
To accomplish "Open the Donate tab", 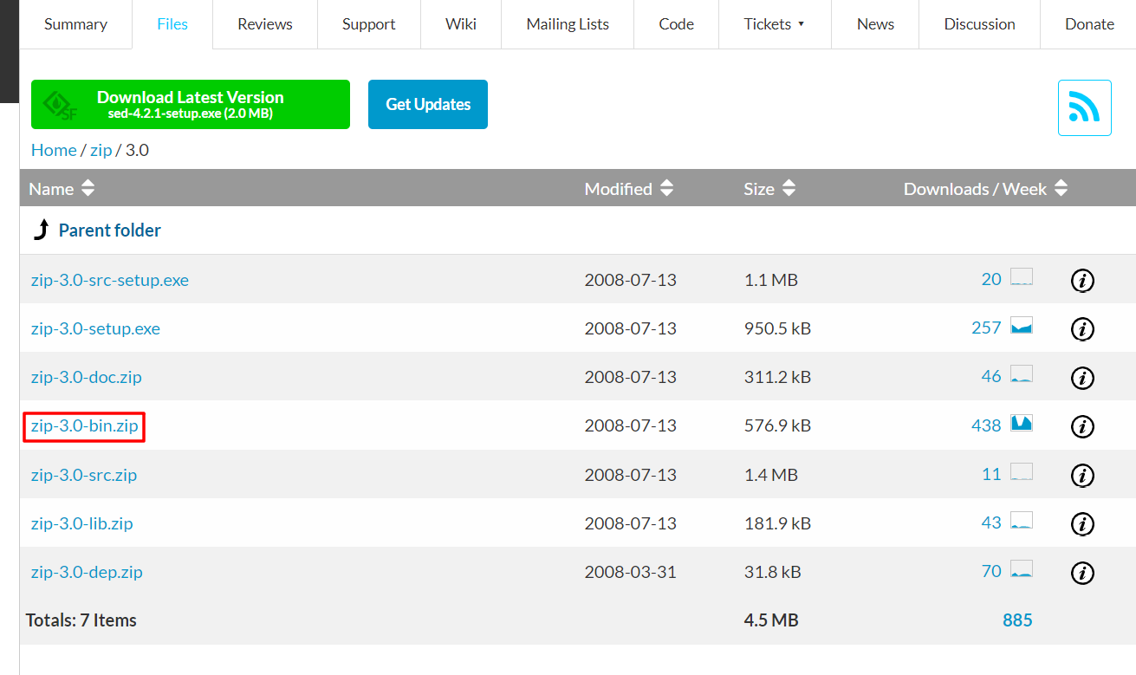I will 1089,24.
